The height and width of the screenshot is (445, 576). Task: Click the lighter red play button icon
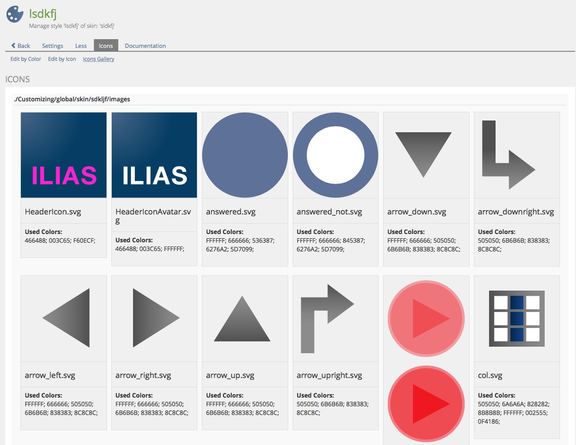426,319
